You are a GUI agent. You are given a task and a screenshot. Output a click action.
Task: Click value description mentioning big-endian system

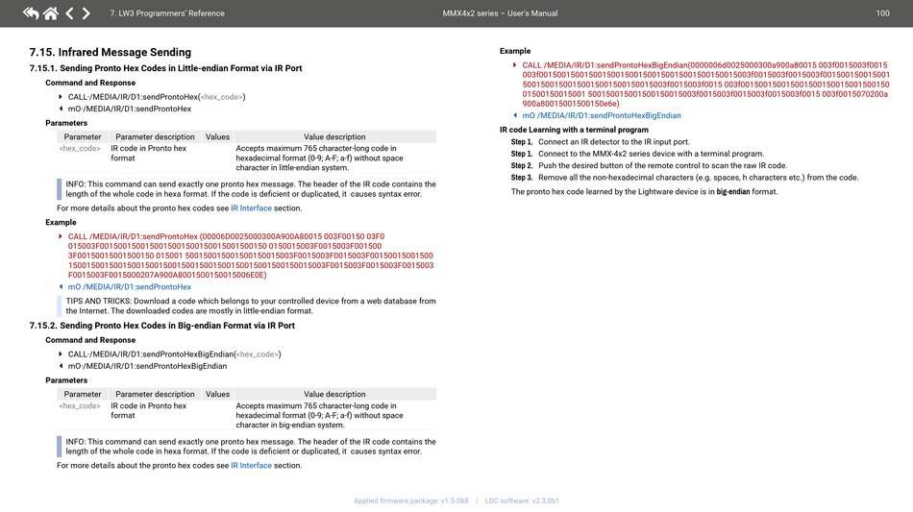point(319,415)
